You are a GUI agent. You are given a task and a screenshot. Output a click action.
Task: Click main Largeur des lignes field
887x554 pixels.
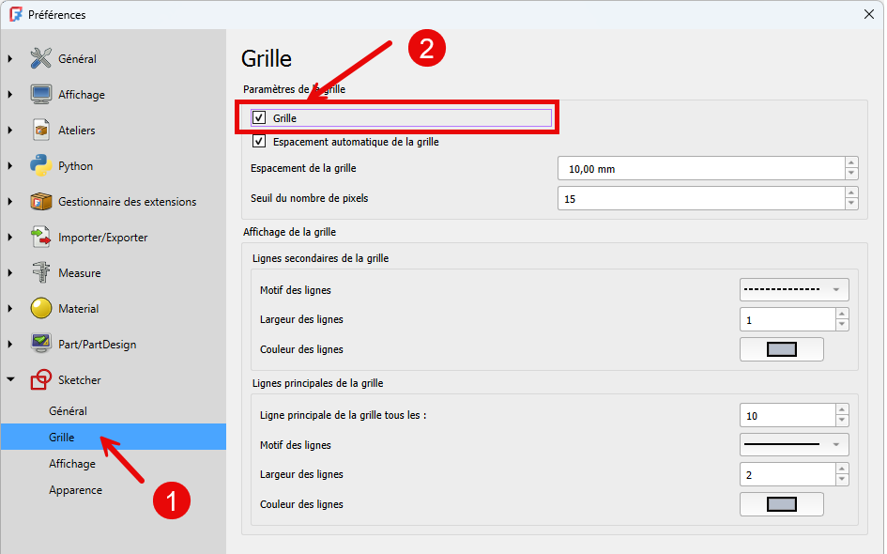click(787, 474)
